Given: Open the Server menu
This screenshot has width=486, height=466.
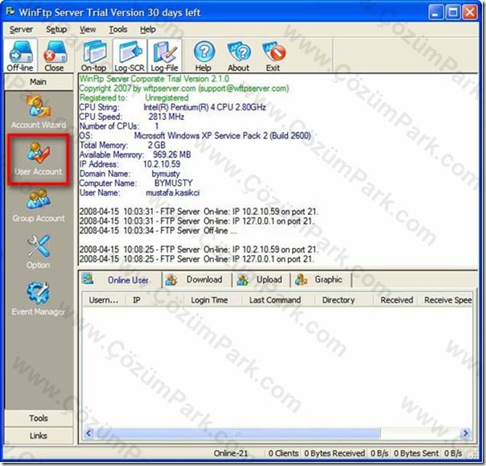Looking at the screenshot, I should (21, 30).
